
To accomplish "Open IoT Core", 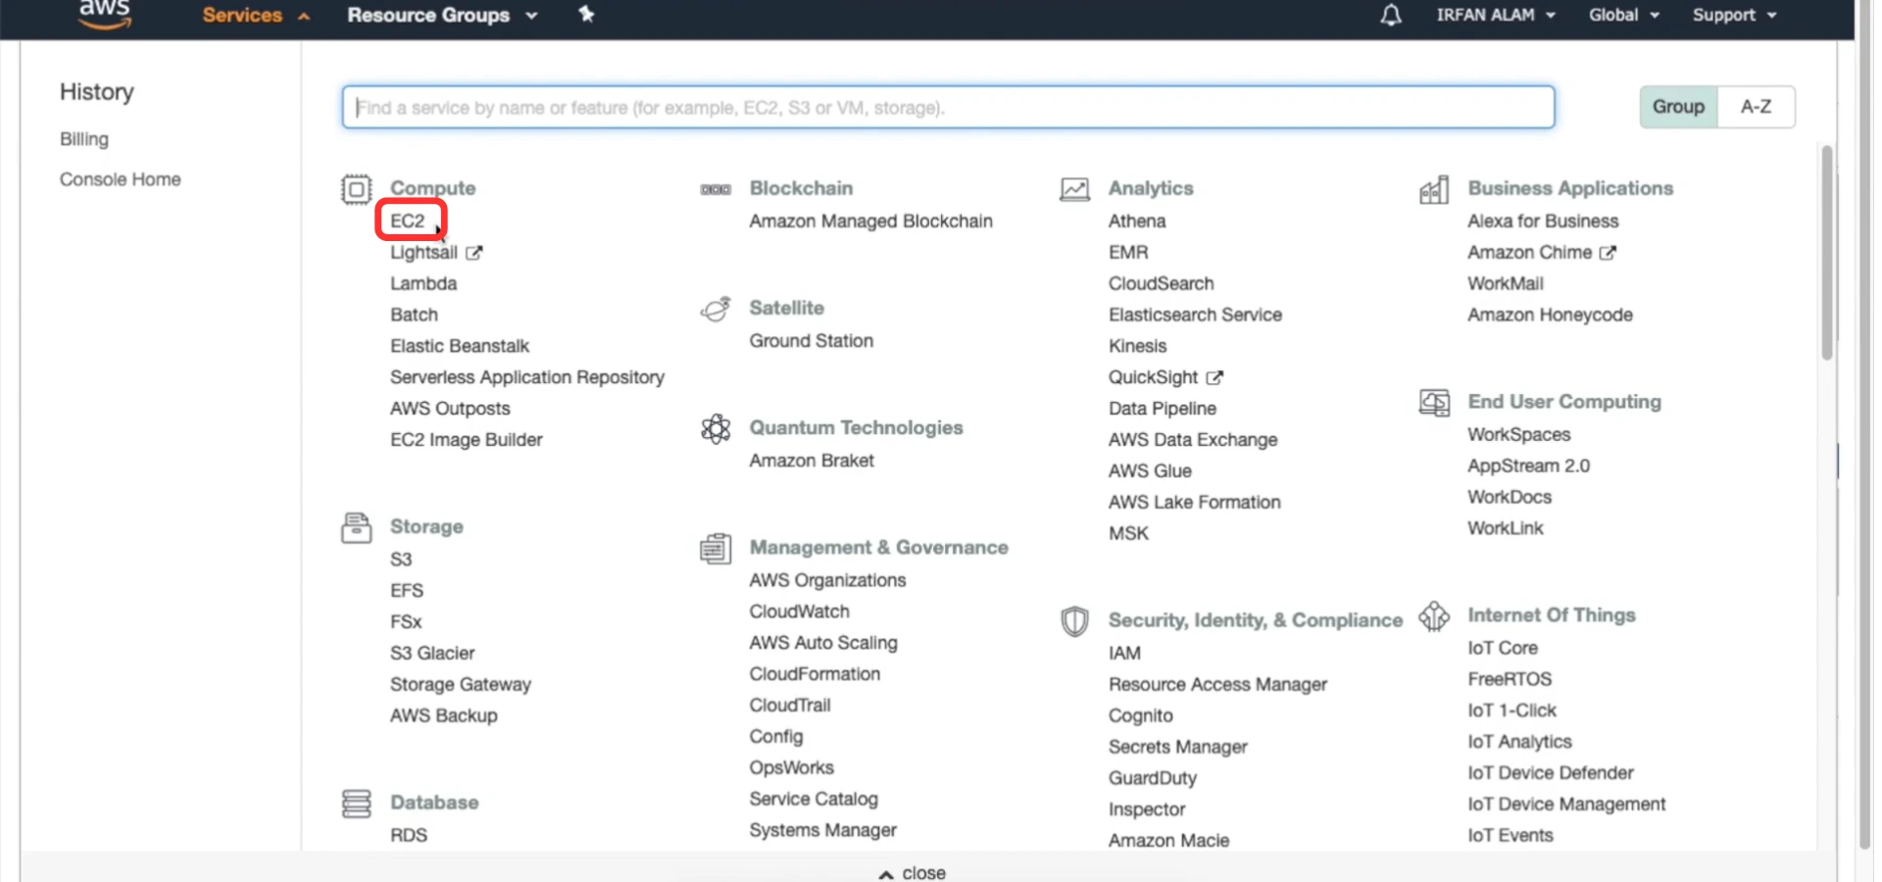I will pyautogui.click(x=1502, y=649).
